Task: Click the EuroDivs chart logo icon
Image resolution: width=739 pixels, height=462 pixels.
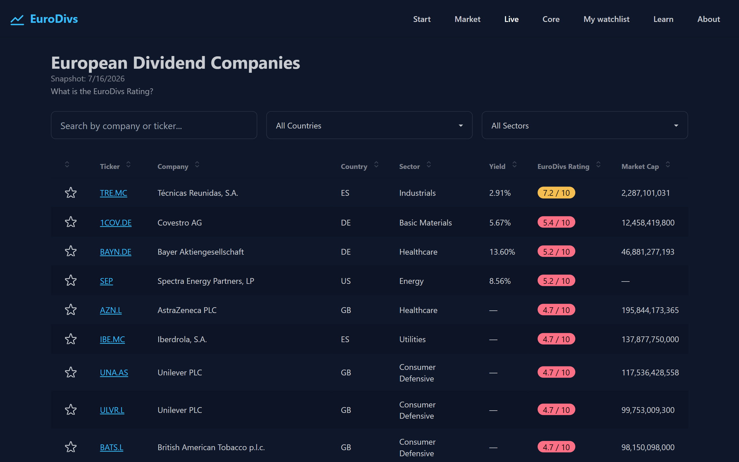Action: coord(17,20)
